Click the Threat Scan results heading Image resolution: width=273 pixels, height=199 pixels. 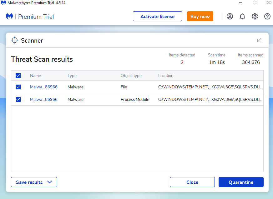click(x=42, y=59)
